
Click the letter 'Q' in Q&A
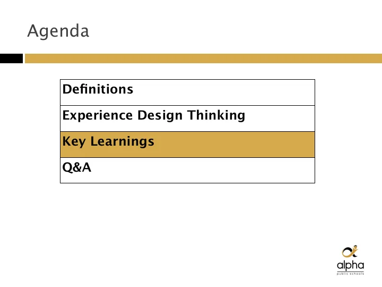click(67, 167)
